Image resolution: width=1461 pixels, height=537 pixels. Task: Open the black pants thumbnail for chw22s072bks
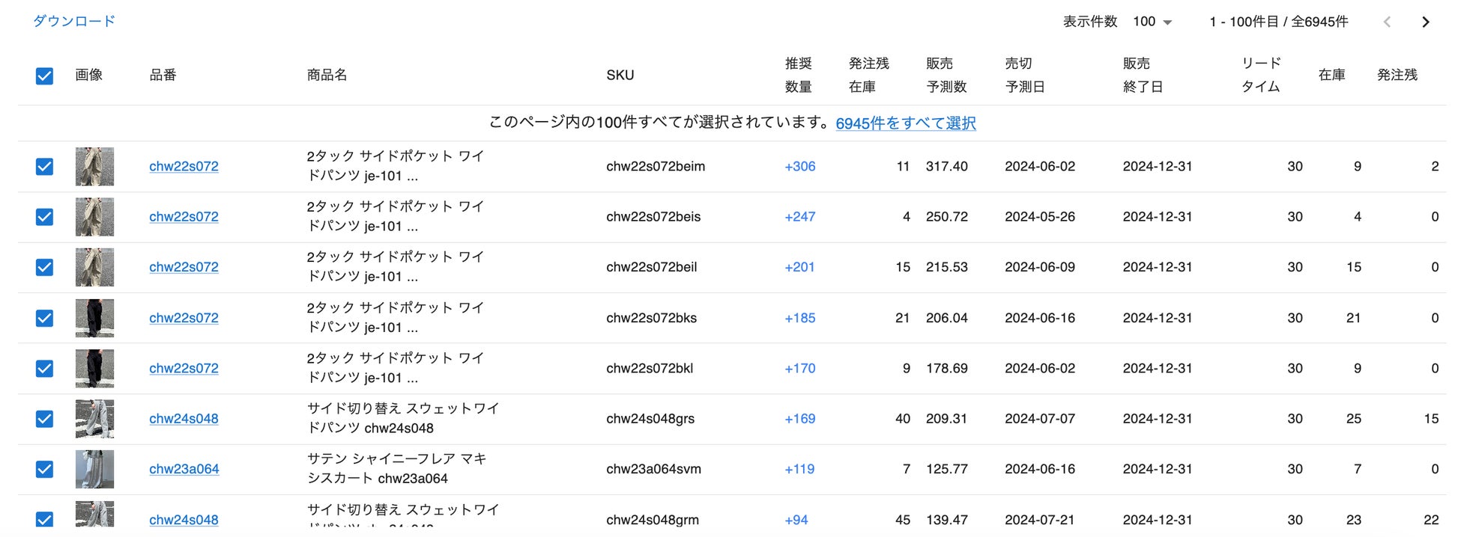[x=94, y=318]
